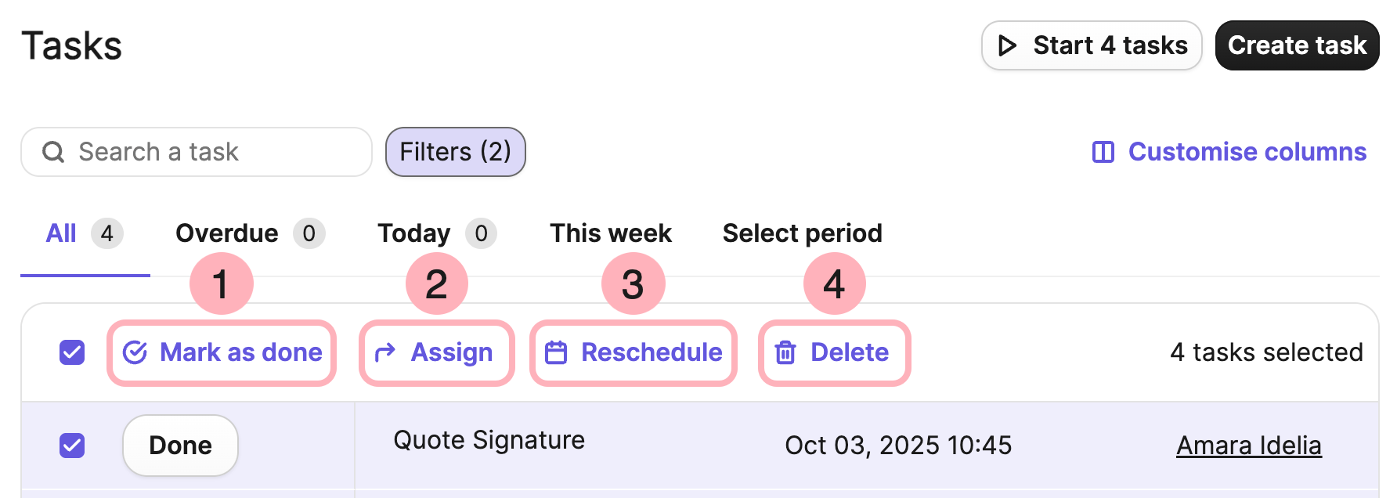Uncheck the Quote Signature task checkbox
Screen dimensions: 1397x498
coord(72,445)
